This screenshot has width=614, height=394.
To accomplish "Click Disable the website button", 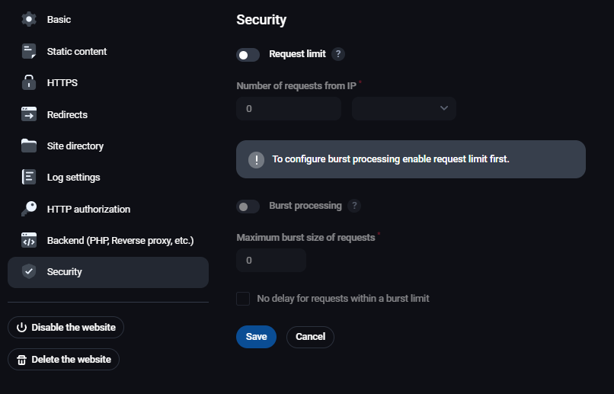I will pyautogui.click(x=66, y=328).
